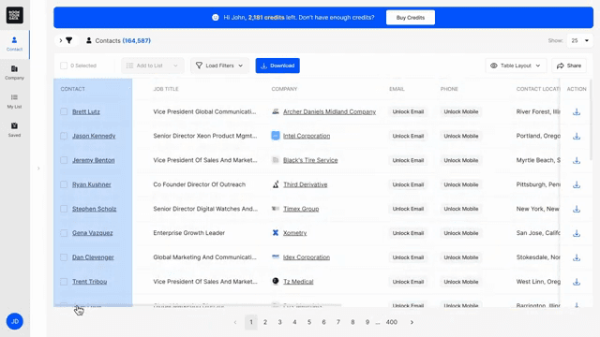Check the Brett Lutz row checkbox
Image resolution: width=600 pixels, height=337 pixels.
(64, 111)
